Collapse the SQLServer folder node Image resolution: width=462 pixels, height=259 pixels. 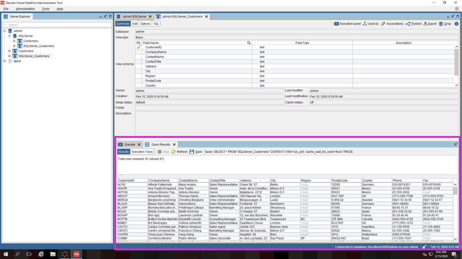(x=10, y=36)
